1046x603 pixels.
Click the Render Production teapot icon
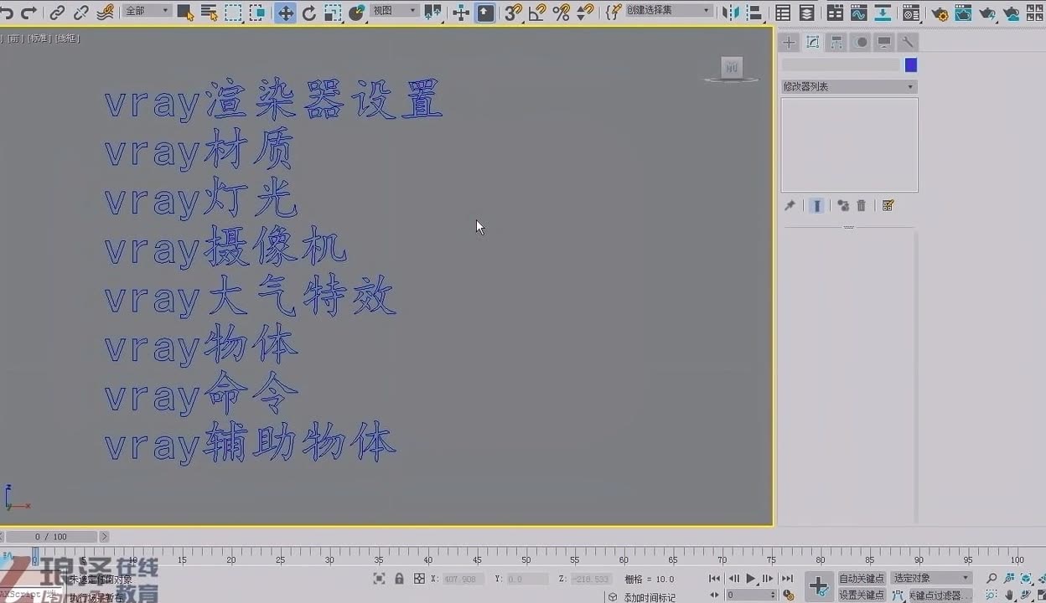tap(988, 13)
